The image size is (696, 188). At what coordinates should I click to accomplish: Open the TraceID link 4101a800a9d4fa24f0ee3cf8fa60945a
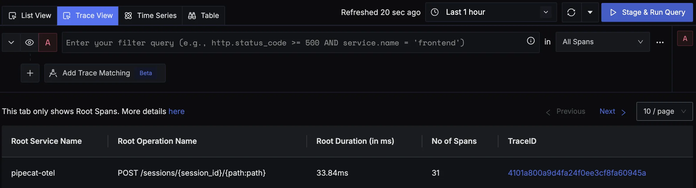point(577,173)
